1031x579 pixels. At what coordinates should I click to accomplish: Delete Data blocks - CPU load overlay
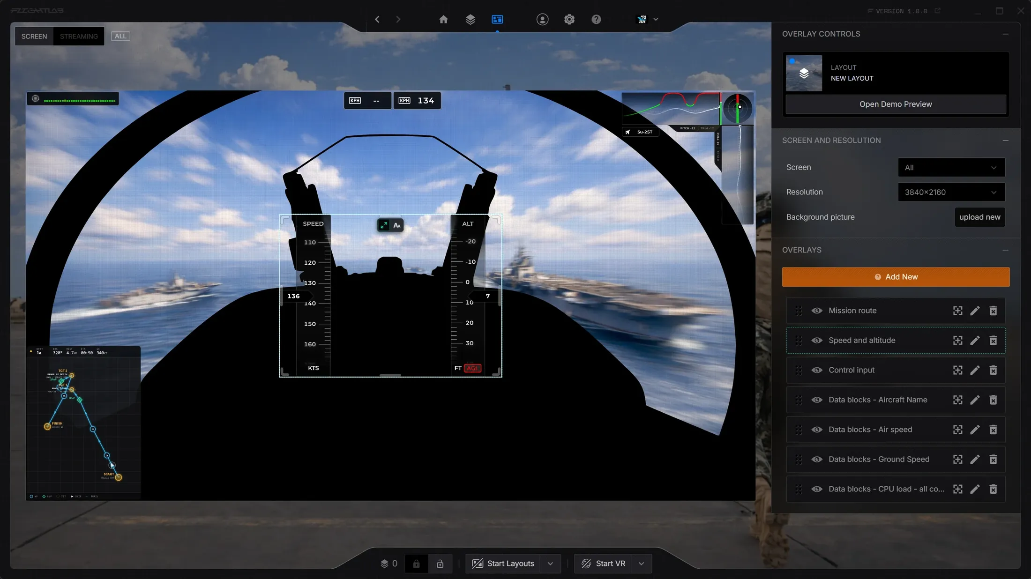tap(993, 489)
